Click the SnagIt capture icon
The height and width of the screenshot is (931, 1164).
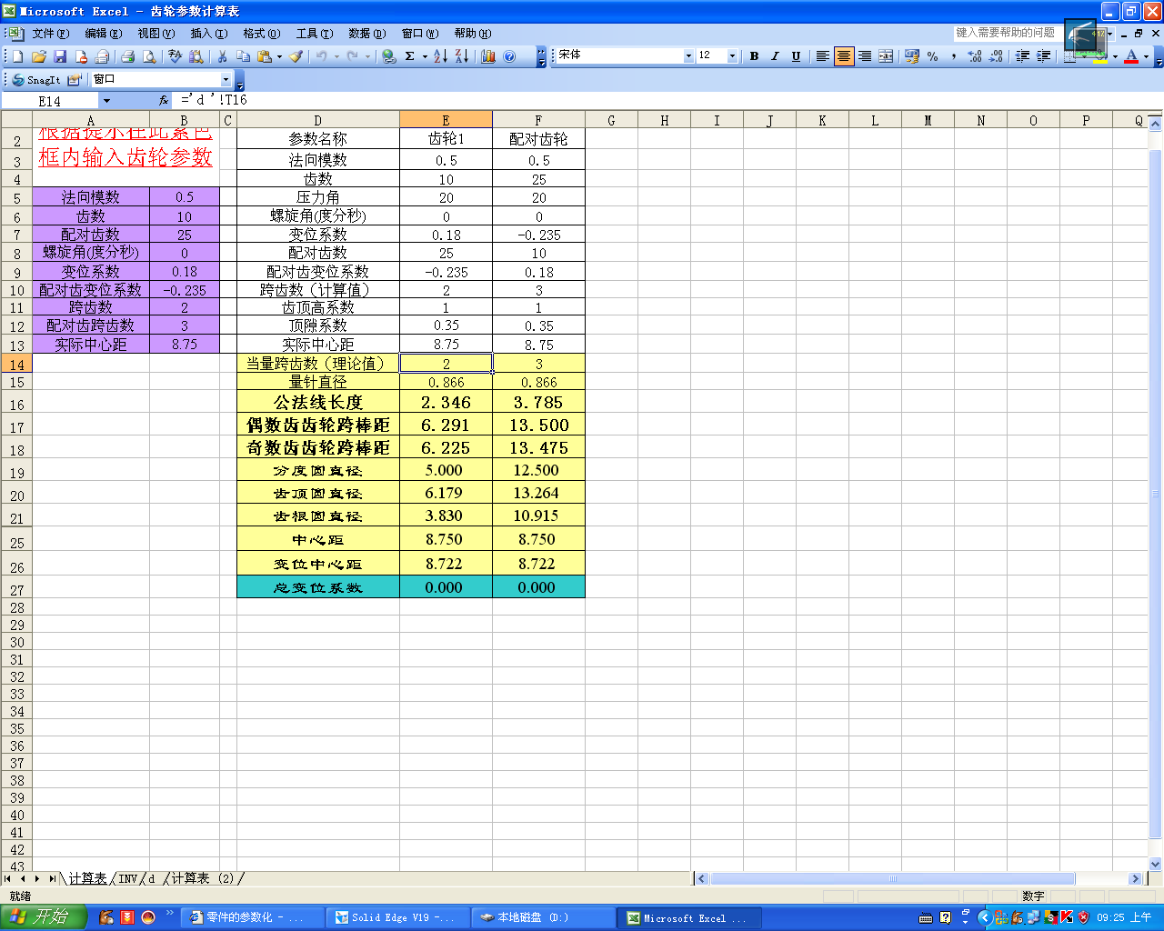36,80
